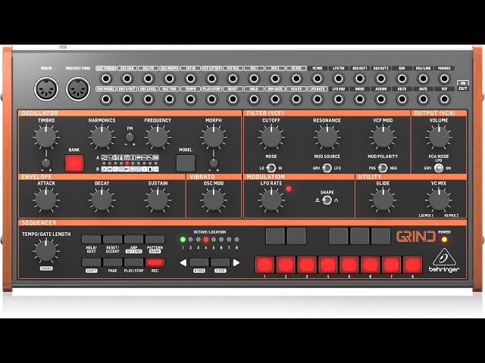The height and width of the screenshot is (363, 485).
Task: Hit the SHIFT button
Action: point(91,262)
